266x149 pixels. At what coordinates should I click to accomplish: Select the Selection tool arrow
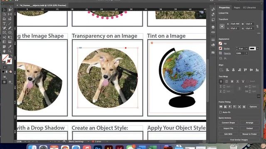pos(5,10)
